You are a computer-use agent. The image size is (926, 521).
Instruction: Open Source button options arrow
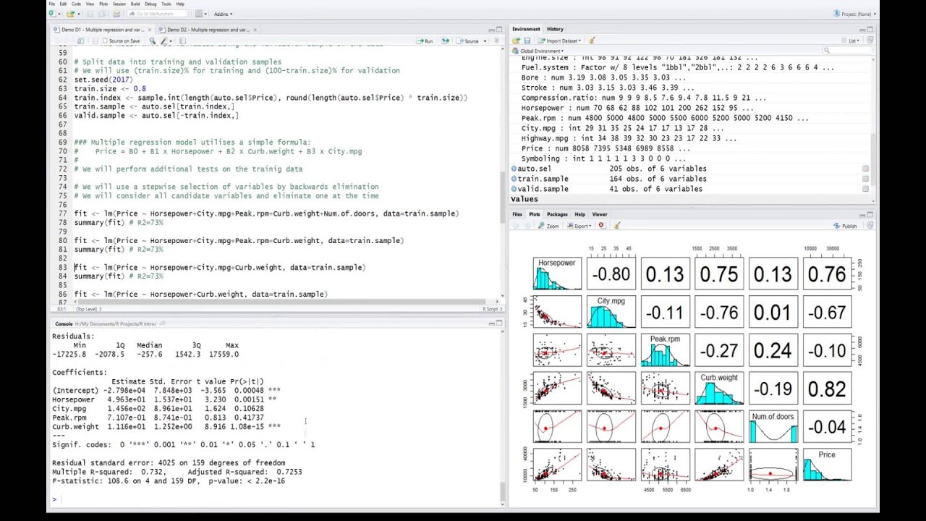coord(485,41)
